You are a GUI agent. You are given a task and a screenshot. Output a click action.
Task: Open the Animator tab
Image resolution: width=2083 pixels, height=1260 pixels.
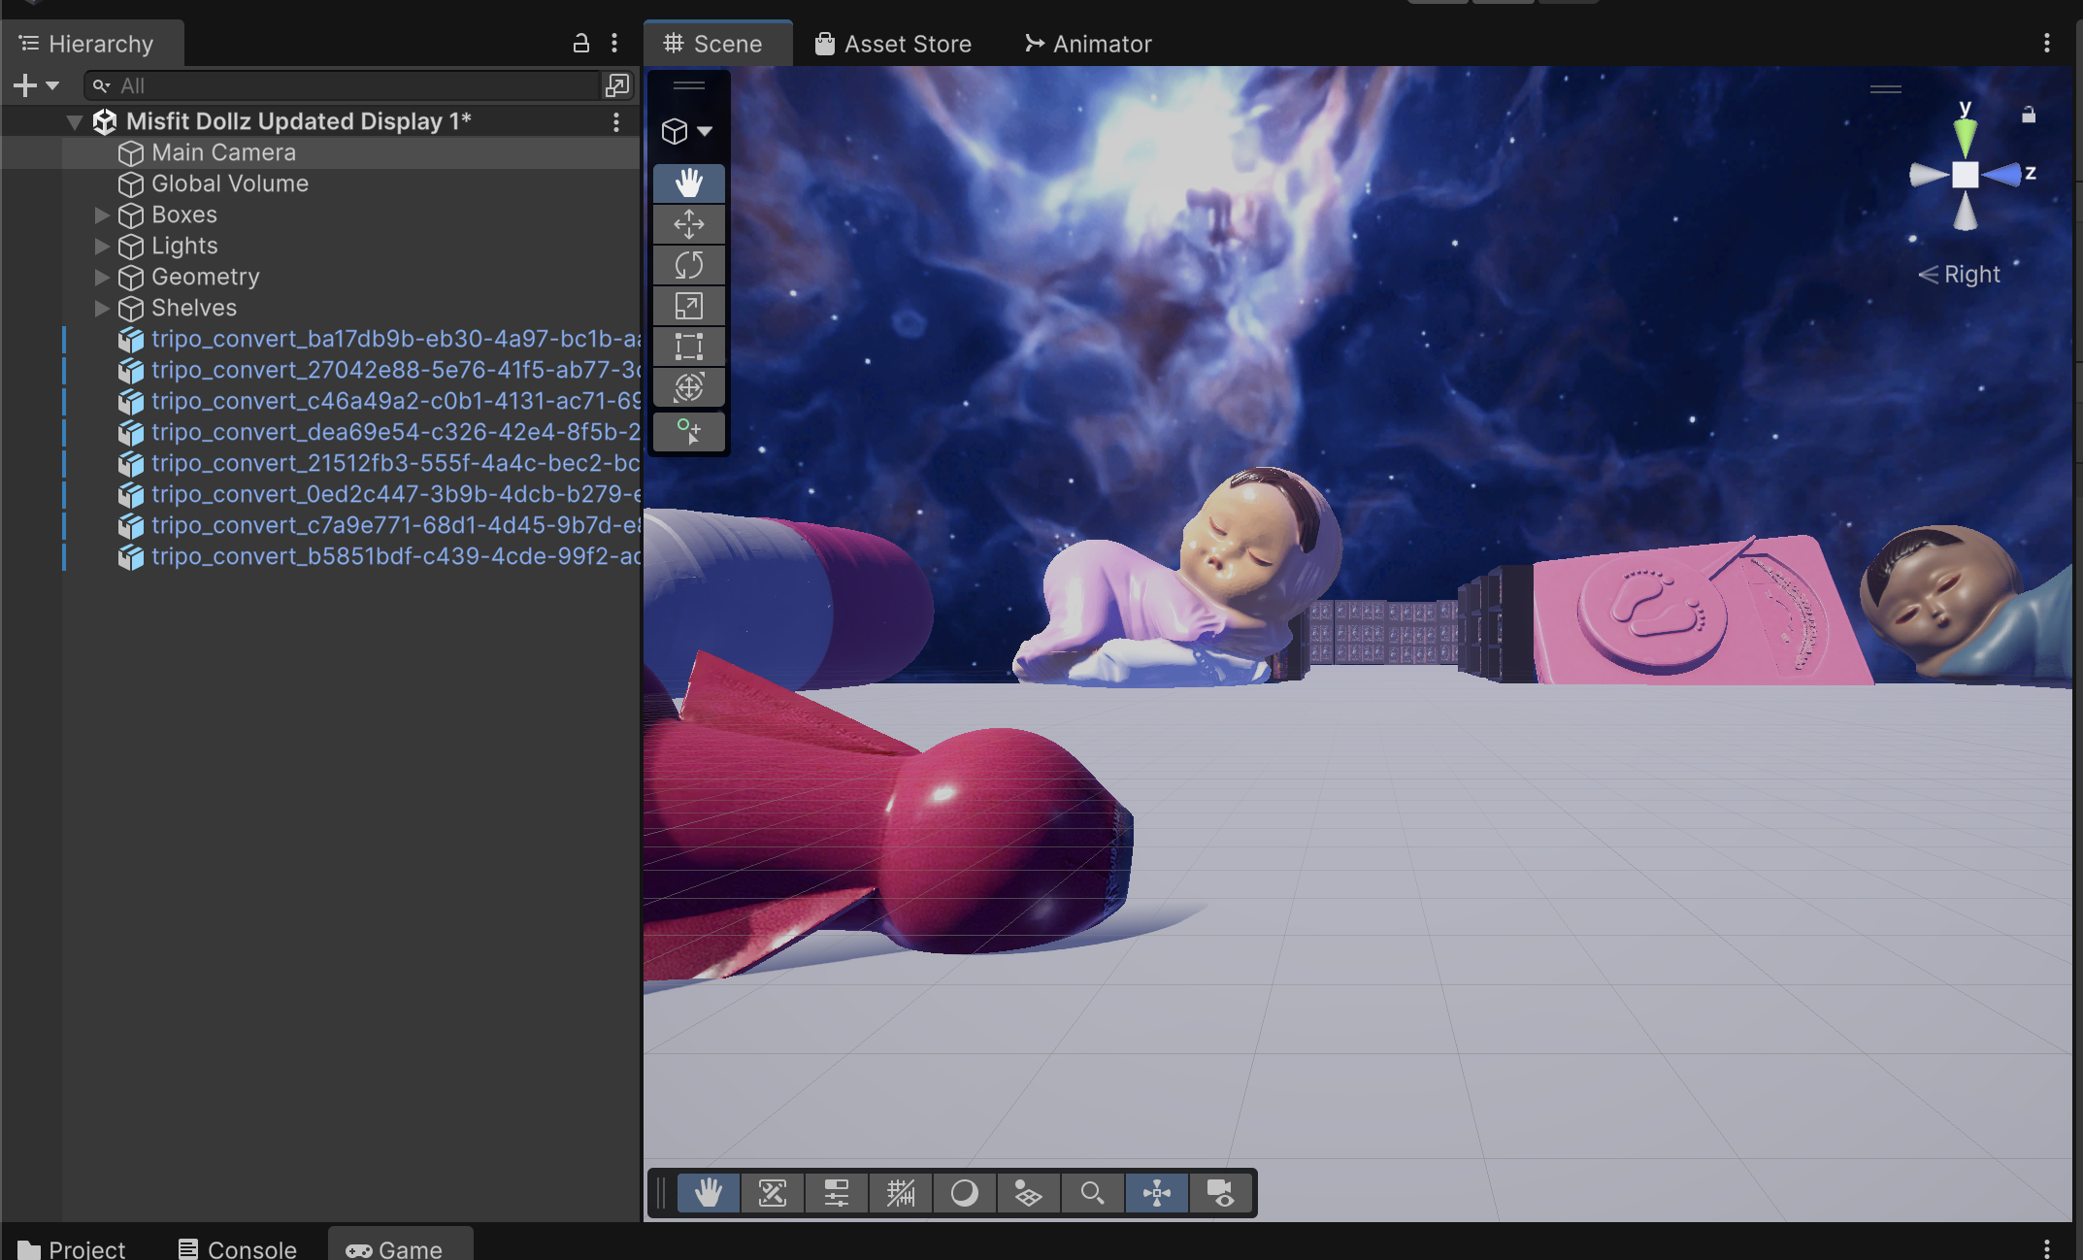click(x=1088, y=44)
